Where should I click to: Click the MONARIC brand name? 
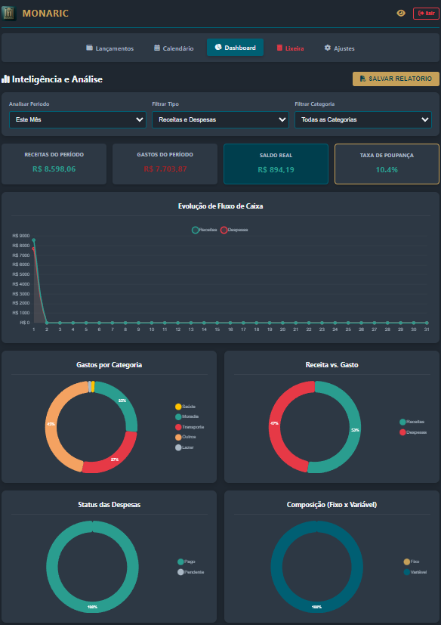pyautogui.click(x=45, y=13)
